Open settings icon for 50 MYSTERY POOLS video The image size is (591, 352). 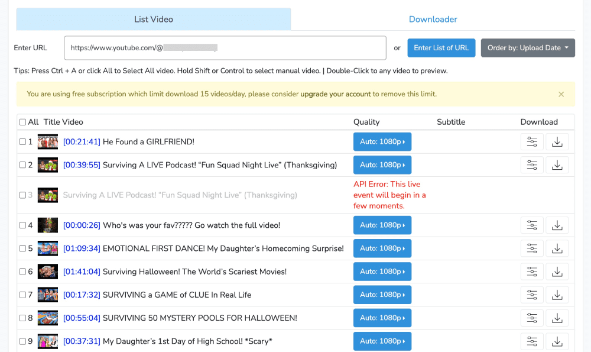point(532,318)
